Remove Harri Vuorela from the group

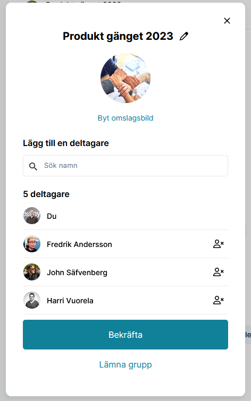[218, 300]
